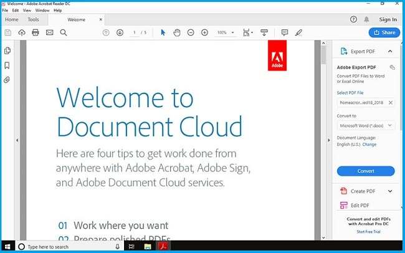
Task: Click the Save file icon
Action: pos(8,32)
